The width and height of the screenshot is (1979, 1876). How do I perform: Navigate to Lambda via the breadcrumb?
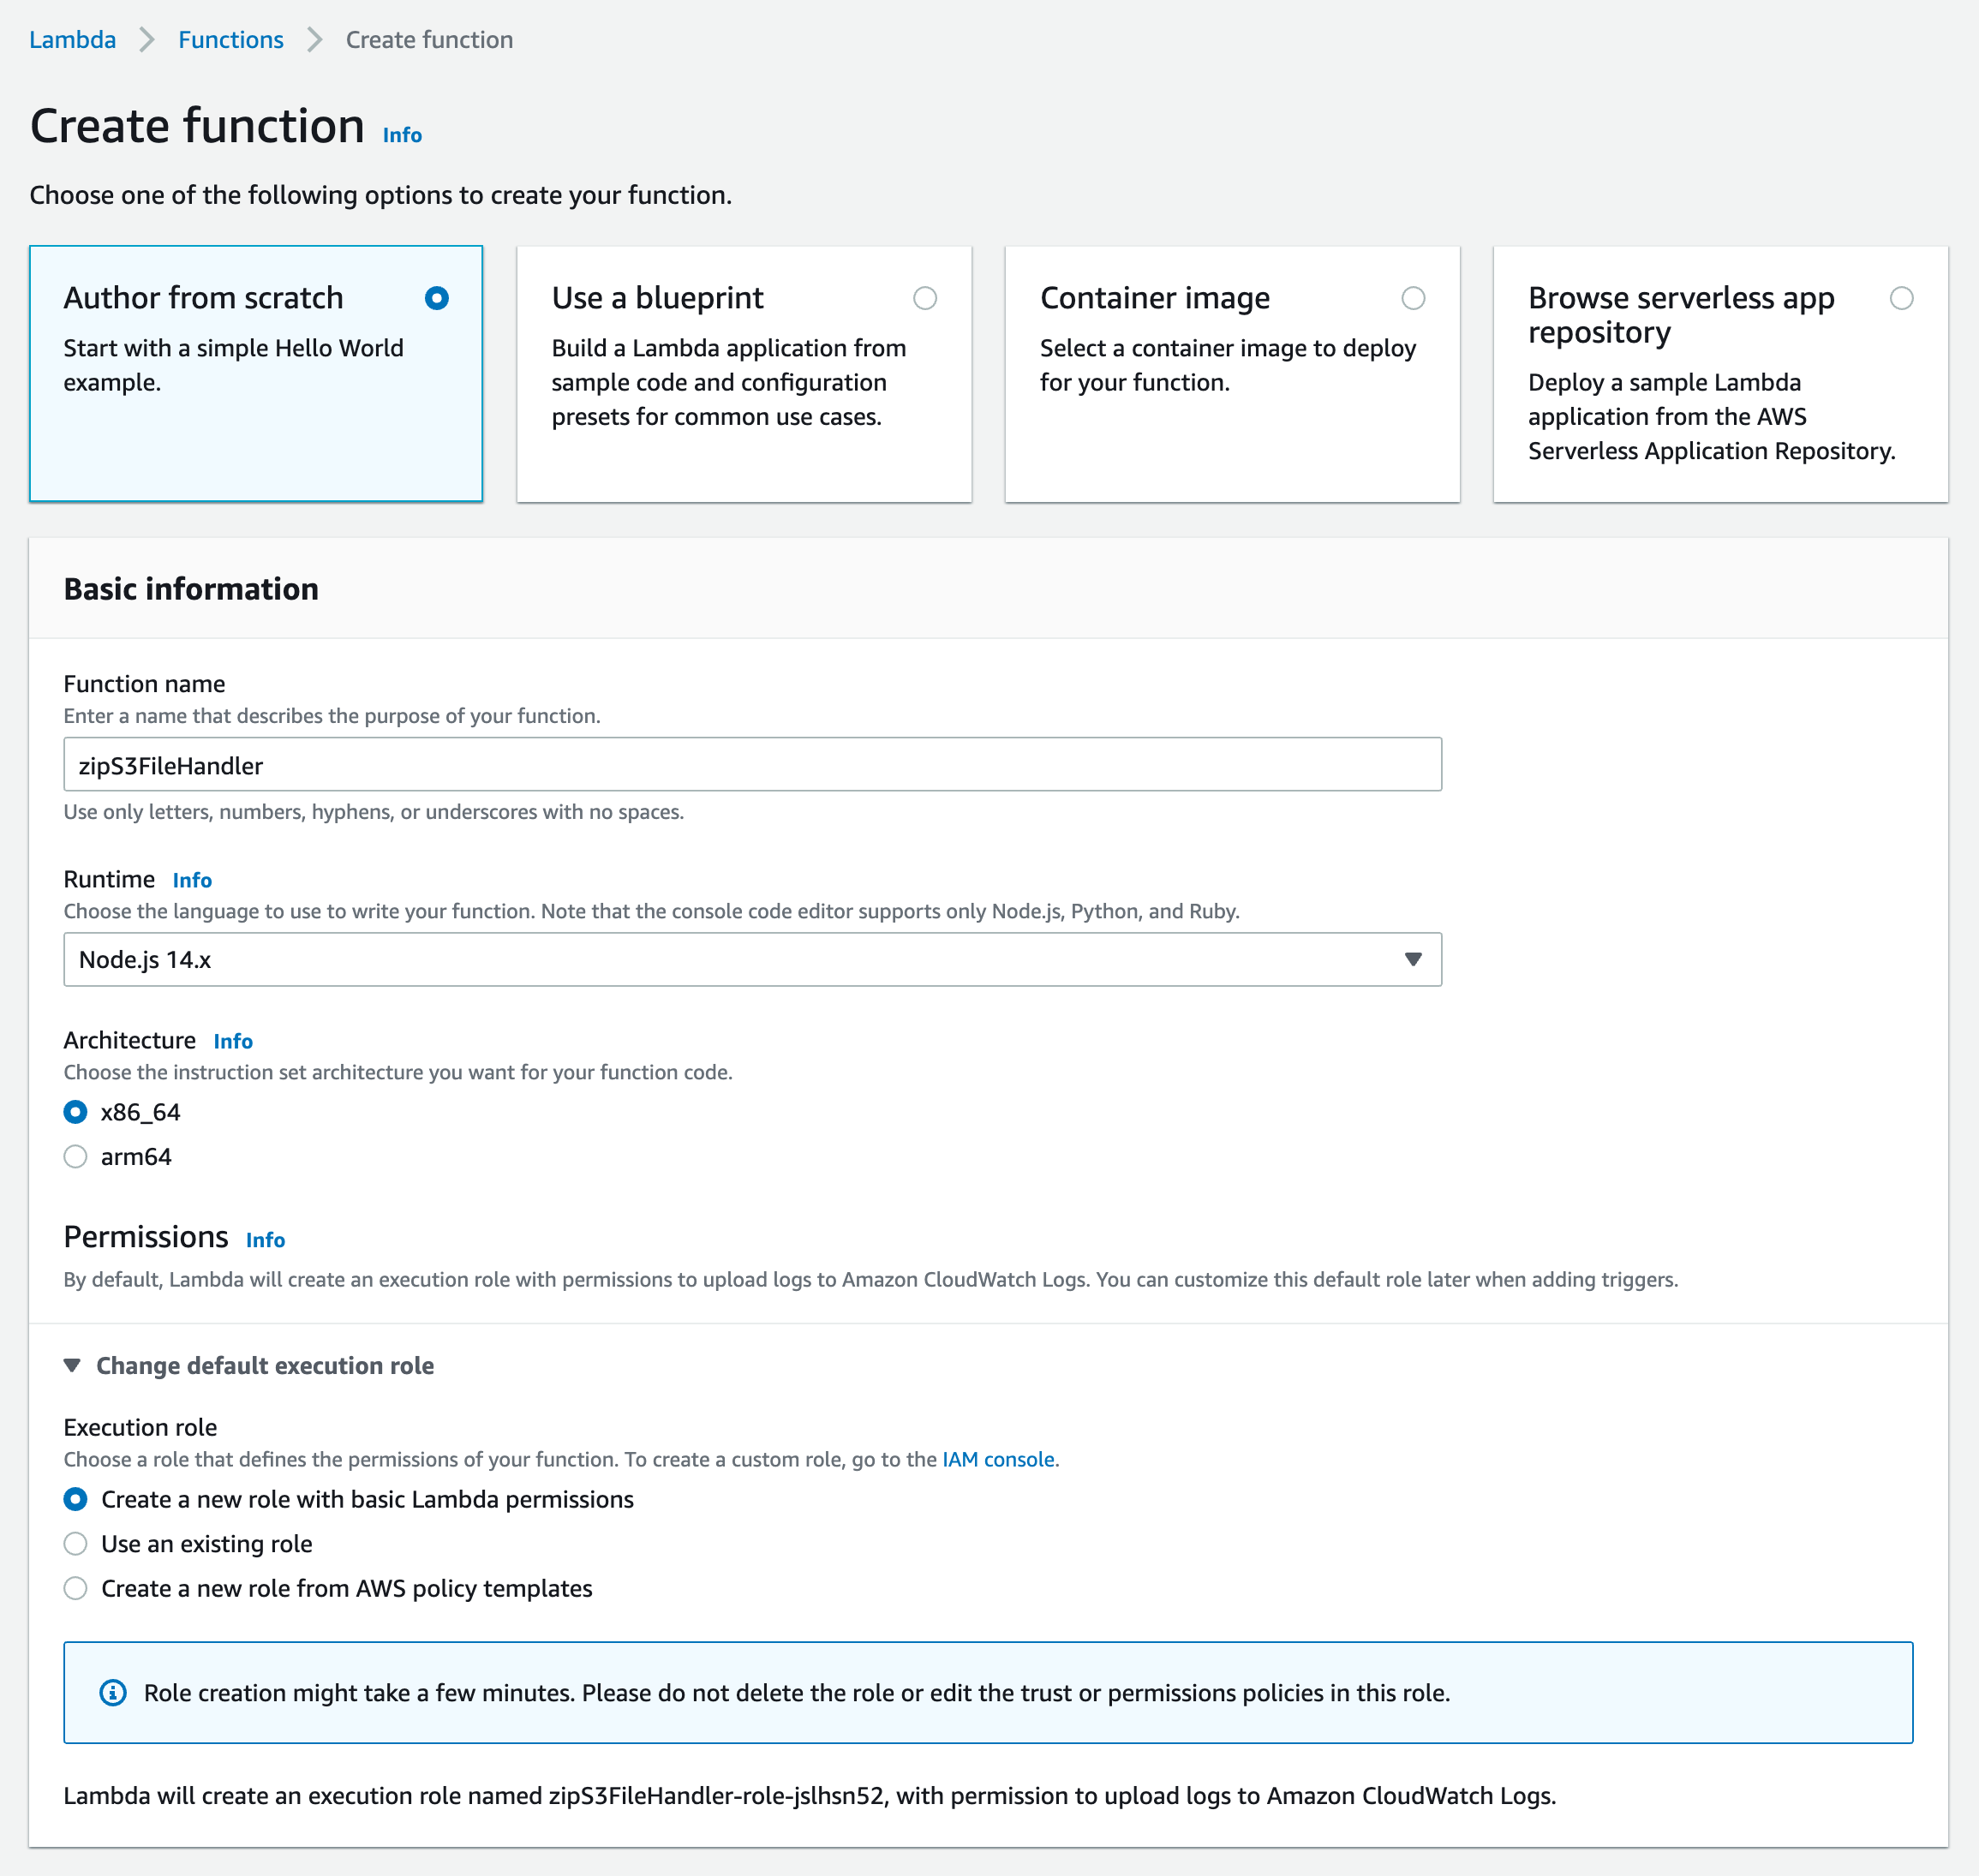(x=72, y=39)
